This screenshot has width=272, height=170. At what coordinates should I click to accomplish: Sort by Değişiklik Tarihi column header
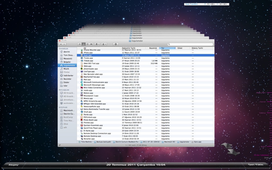[133, 48]
